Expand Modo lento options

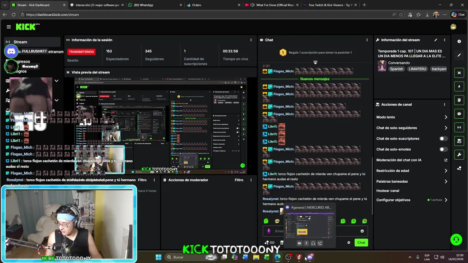pos(446,117)
